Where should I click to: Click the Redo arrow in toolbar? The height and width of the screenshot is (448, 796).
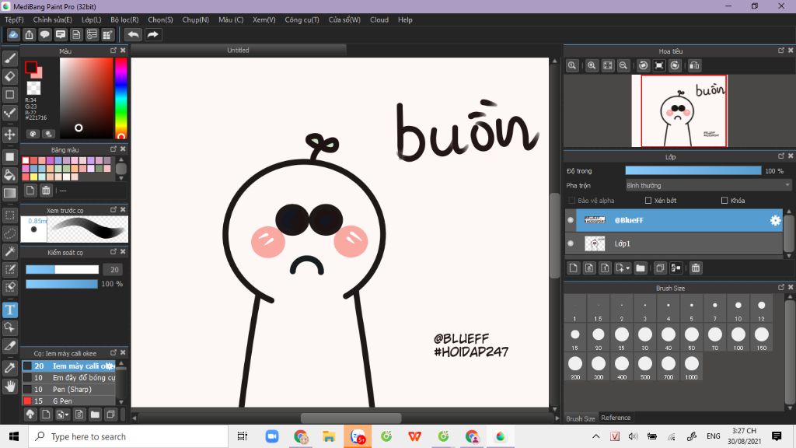coord(152,34)
